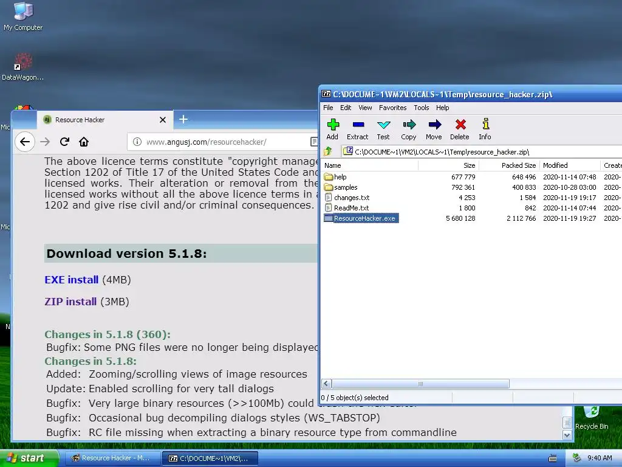Click the ResourceHacker.exe file icon
This screenshot has height=467, width=622.
329,218
